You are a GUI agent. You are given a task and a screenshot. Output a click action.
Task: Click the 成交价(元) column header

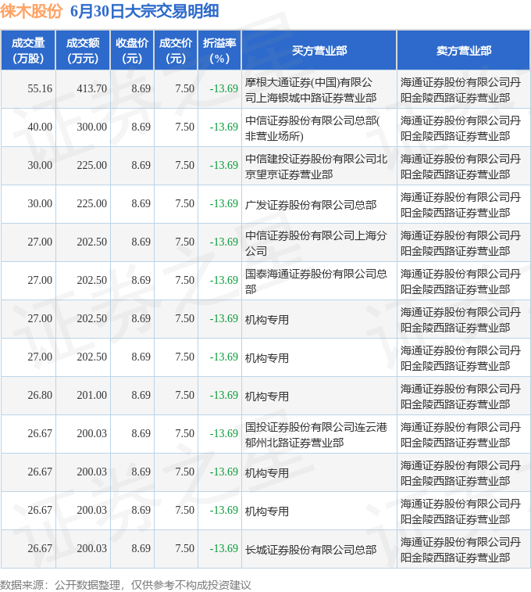pos(176,51)
